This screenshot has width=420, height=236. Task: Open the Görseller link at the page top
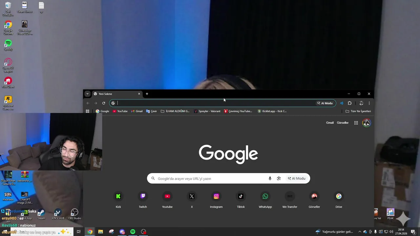343,123
